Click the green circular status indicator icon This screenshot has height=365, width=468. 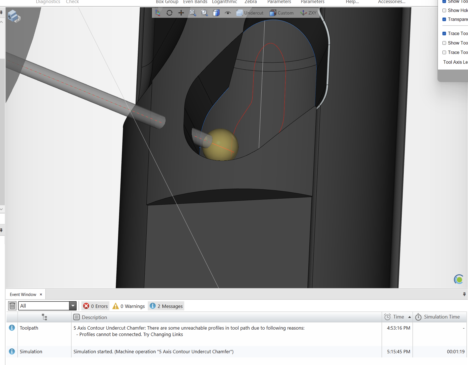tap(459, 279)
